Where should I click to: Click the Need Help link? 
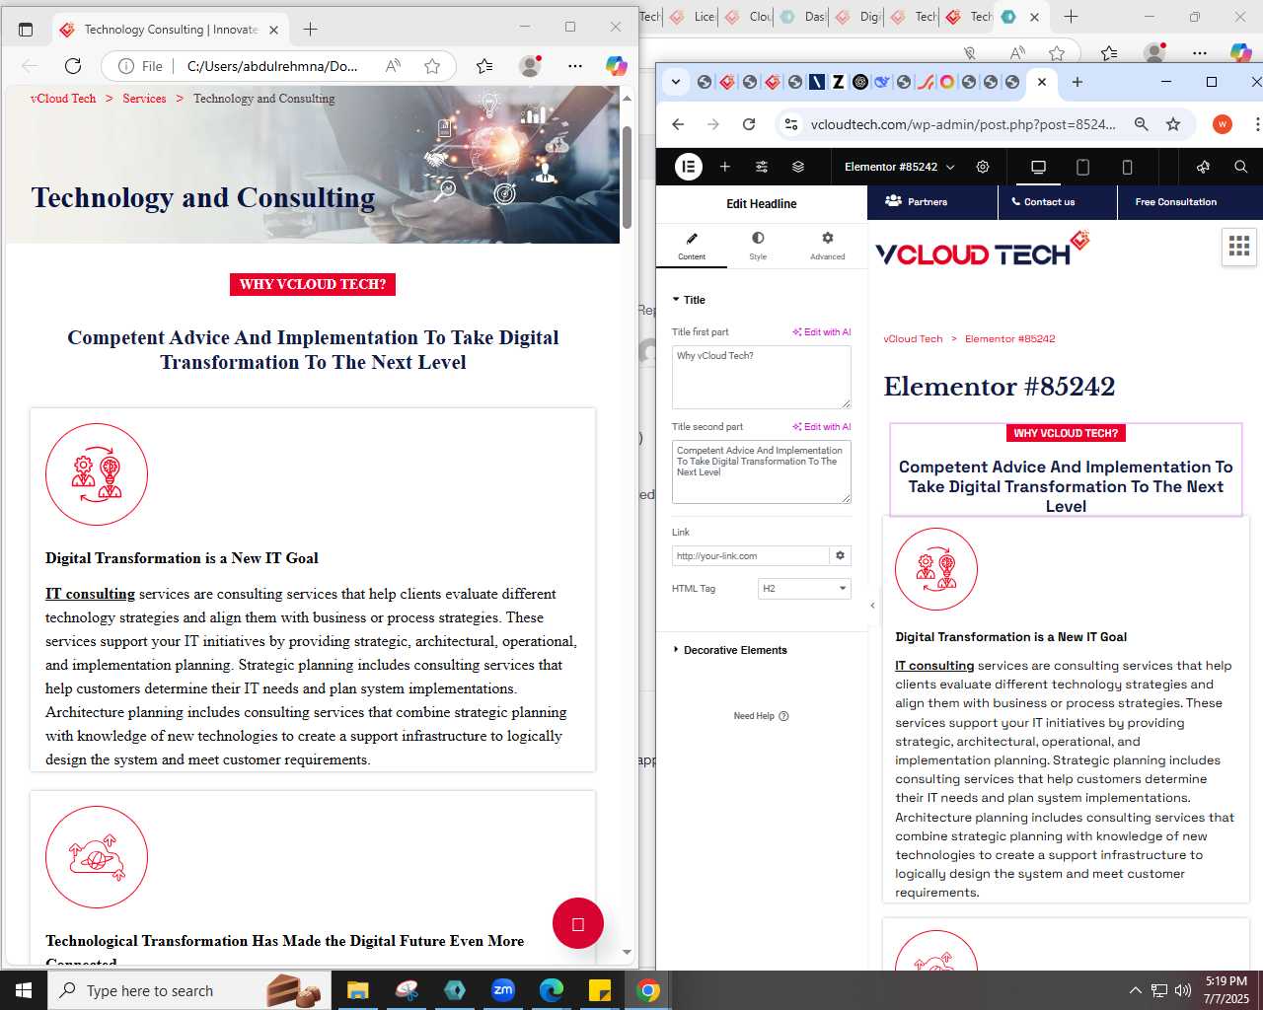coord(761,716)
